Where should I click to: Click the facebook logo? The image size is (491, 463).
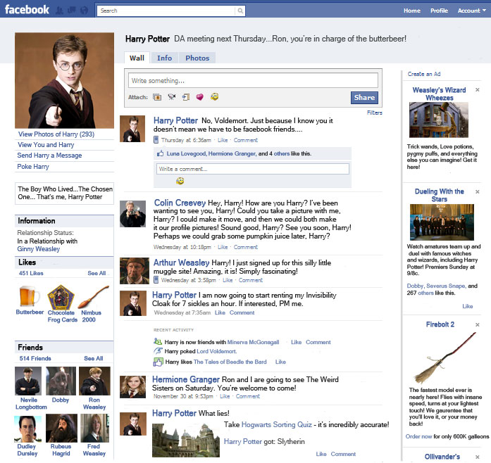pos(27,10)
